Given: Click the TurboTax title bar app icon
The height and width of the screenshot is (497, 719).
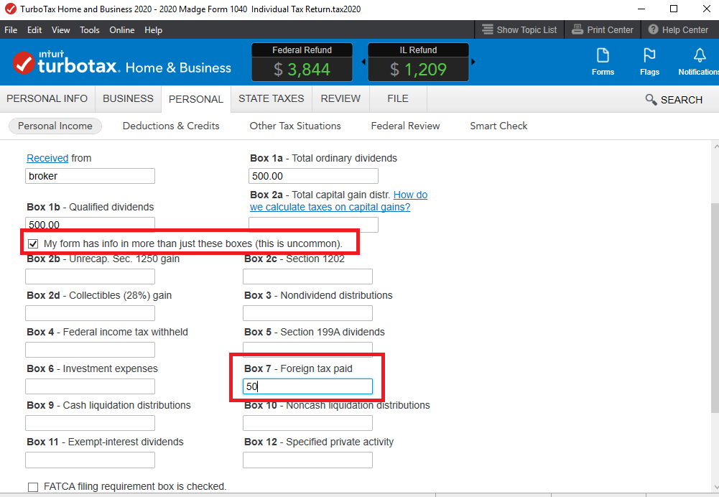Looking at the screenshot, I should [10, 9].
